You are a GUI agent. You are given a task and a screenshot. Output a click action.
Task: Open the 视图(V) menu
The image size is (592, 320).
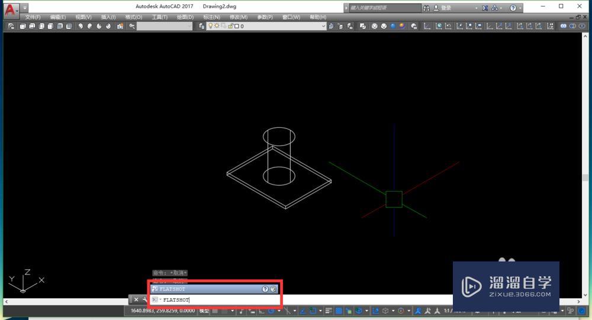point(83,17)
